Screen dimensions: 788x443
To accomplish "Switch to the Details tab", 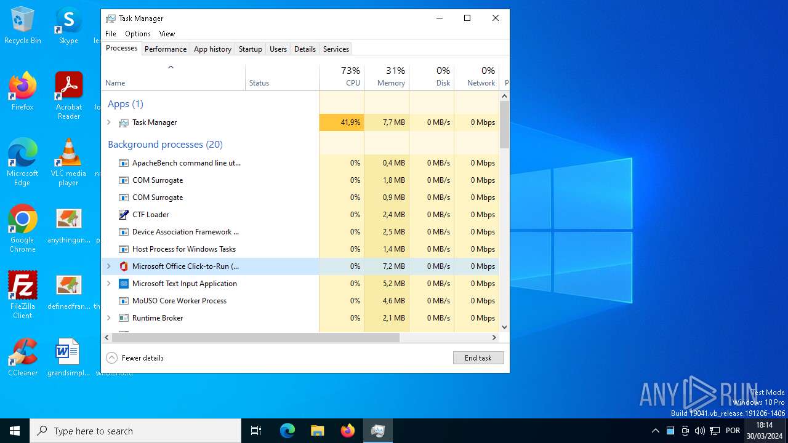I will click(x=305, y=49).
